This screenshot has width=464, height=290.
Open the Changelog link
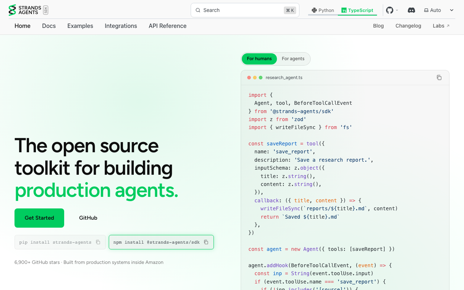pyautogui.click(x=408, y=26)
